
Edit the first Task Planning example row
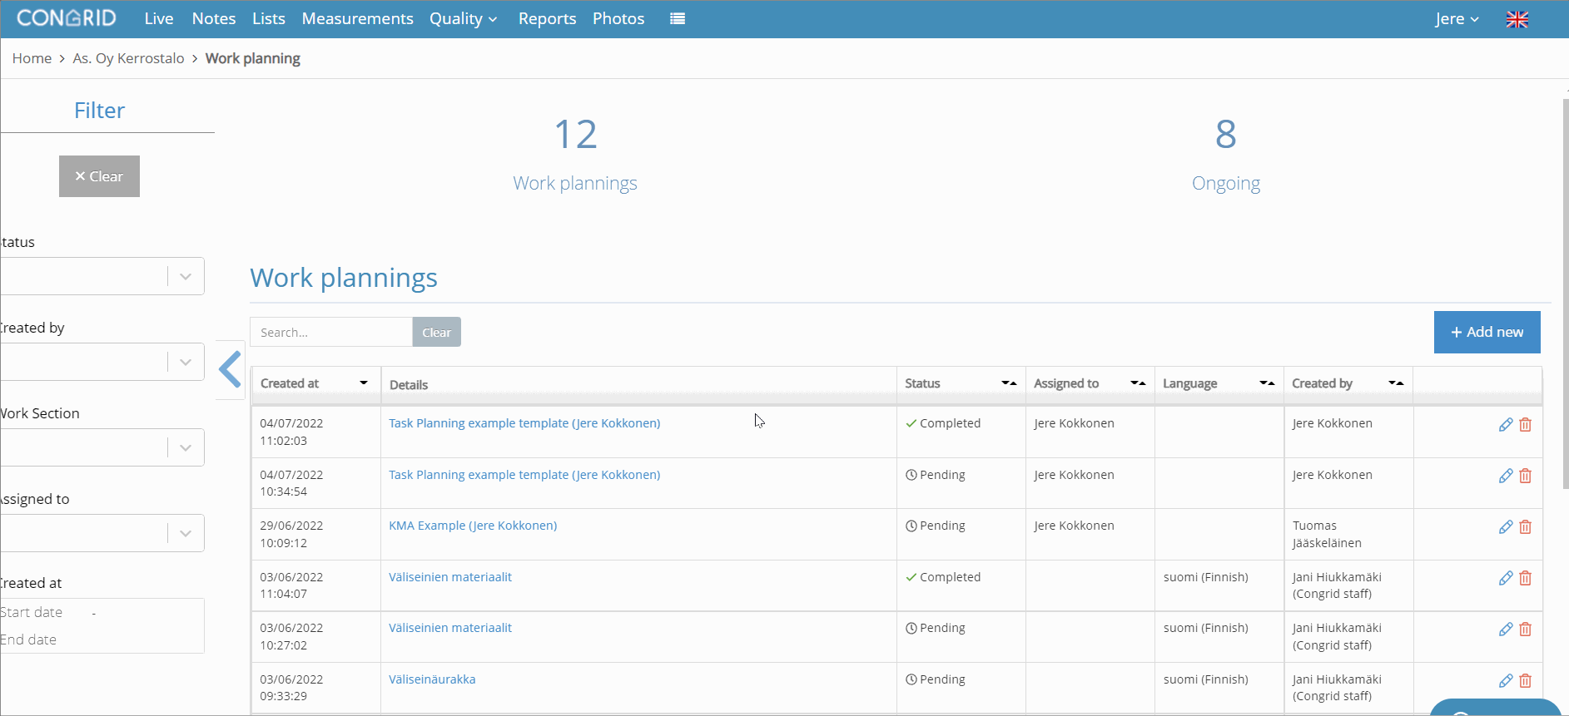tap(1505, 425)
